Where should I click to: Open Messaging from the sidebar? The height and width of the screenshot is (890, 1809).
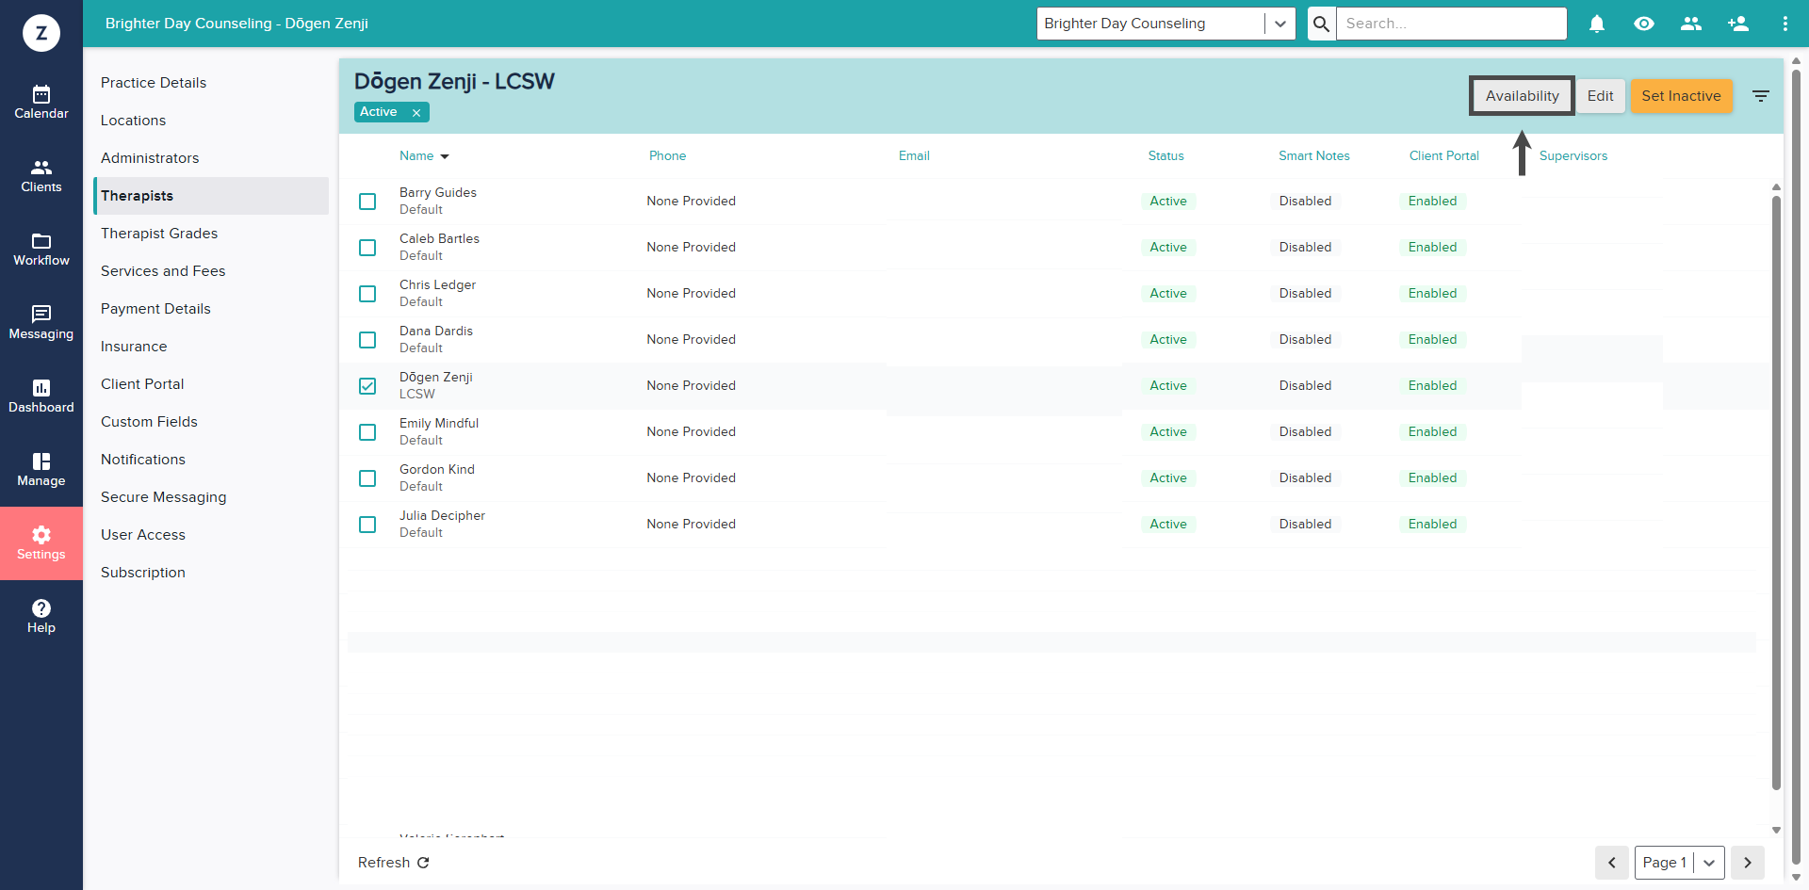[x=41, y=323]
